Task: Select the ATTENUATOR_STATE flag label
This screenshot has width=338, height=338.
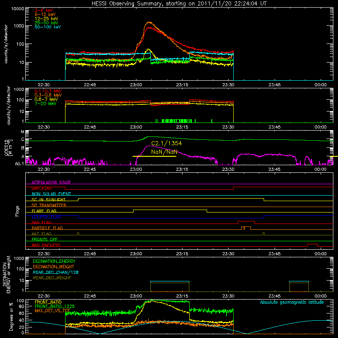Action: click(51, 183)
